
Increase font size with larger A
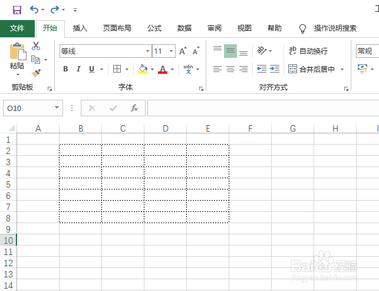tap(183, 51)
